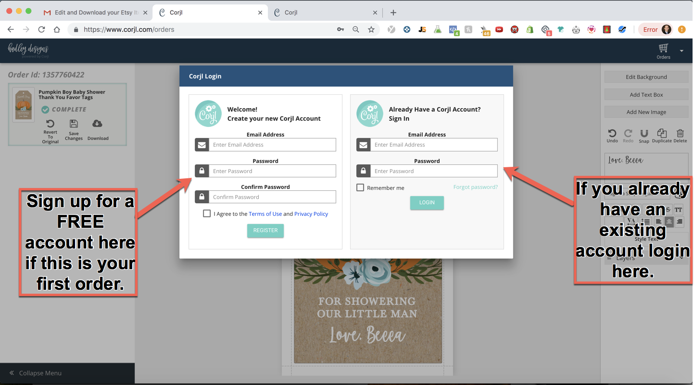Open a new browser tab with plus
Image resolution: width=694 pixels, height=385 pixels.
point(393,12)
